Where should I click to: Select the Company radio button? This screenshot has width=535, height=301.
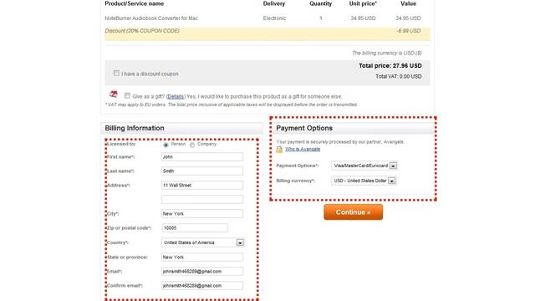[x=192, y=145]
